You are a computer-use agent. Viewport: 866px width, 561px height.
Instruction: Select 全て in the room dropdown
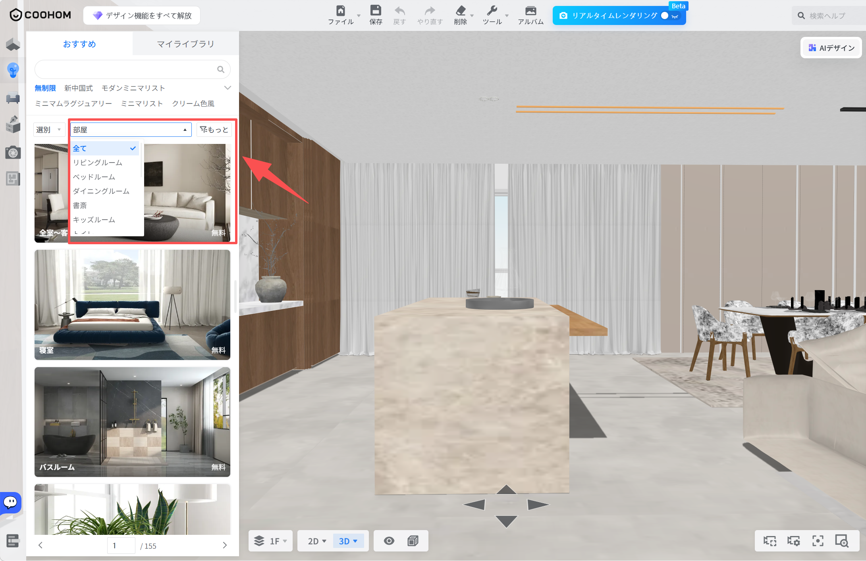[x=105, y=148]
